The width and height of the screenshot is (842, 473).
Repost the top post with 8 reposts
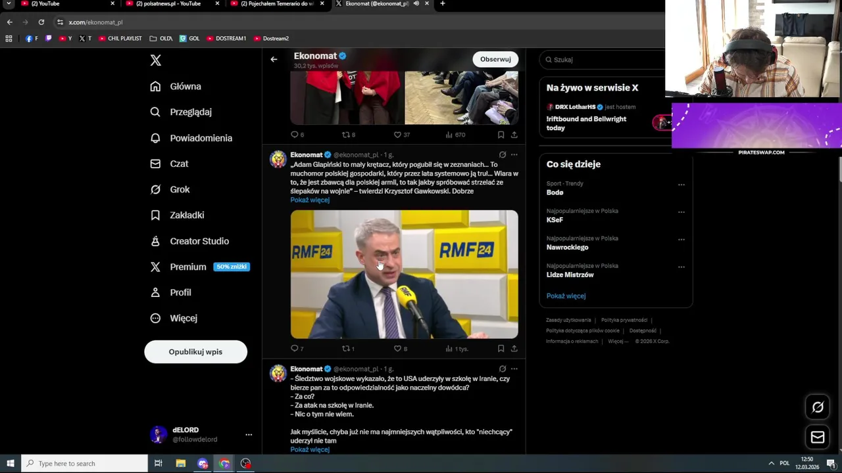coord(348,135)
